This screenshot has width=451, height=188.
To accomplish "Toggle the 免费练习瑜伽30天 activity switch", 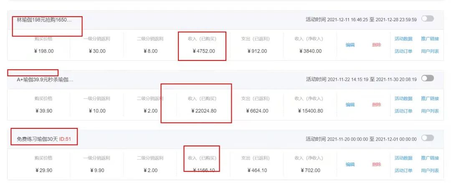I will click(428, 138).
